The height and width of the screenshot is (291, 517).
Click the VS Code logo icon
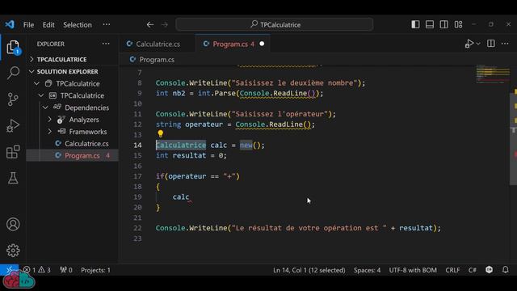point(10,24)
